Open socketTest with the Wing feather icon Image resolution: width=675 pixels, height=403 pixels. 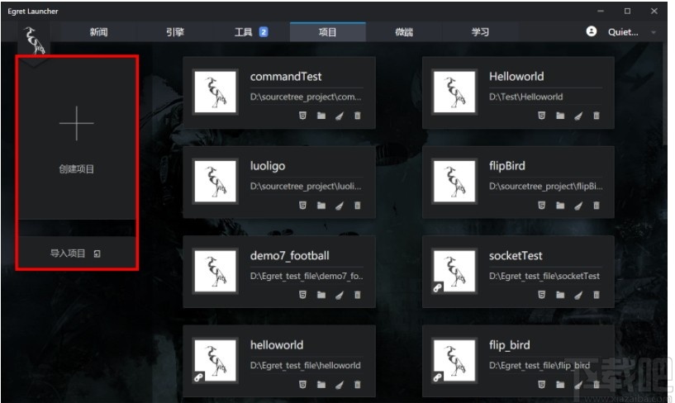(578, 295)
